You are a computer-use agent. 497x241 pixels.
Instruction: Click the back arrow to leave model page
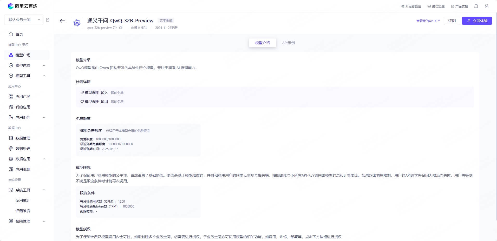pyautogui.click(x=62, y=21)
